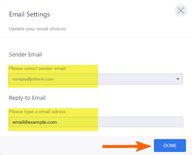192x155 pixels.
Task: Click the divider line below the subtitle
Action: coord(96,37)
